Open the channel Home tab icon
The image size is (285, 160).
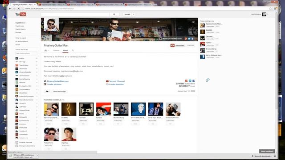point(45,50)
